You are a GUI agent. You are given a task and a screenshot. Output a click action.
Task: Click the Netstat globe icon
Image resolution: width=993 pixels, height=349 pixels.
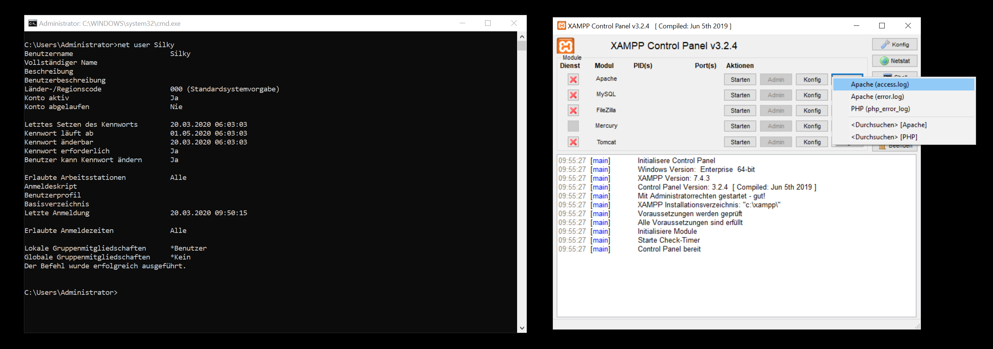click(884, 61)
